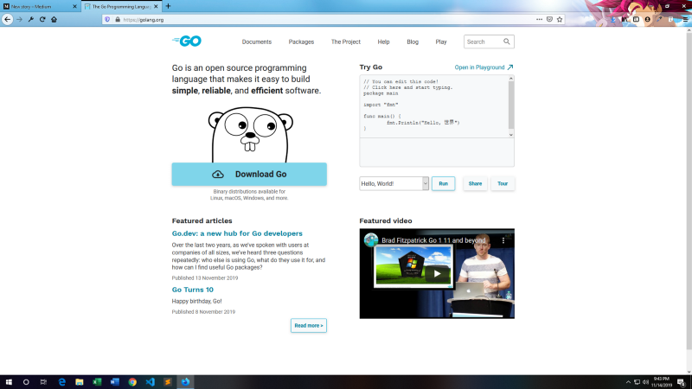Go to the browser home page
Image resolution: width=692 pixels, height=389 pixels.
tap(54, 19)
